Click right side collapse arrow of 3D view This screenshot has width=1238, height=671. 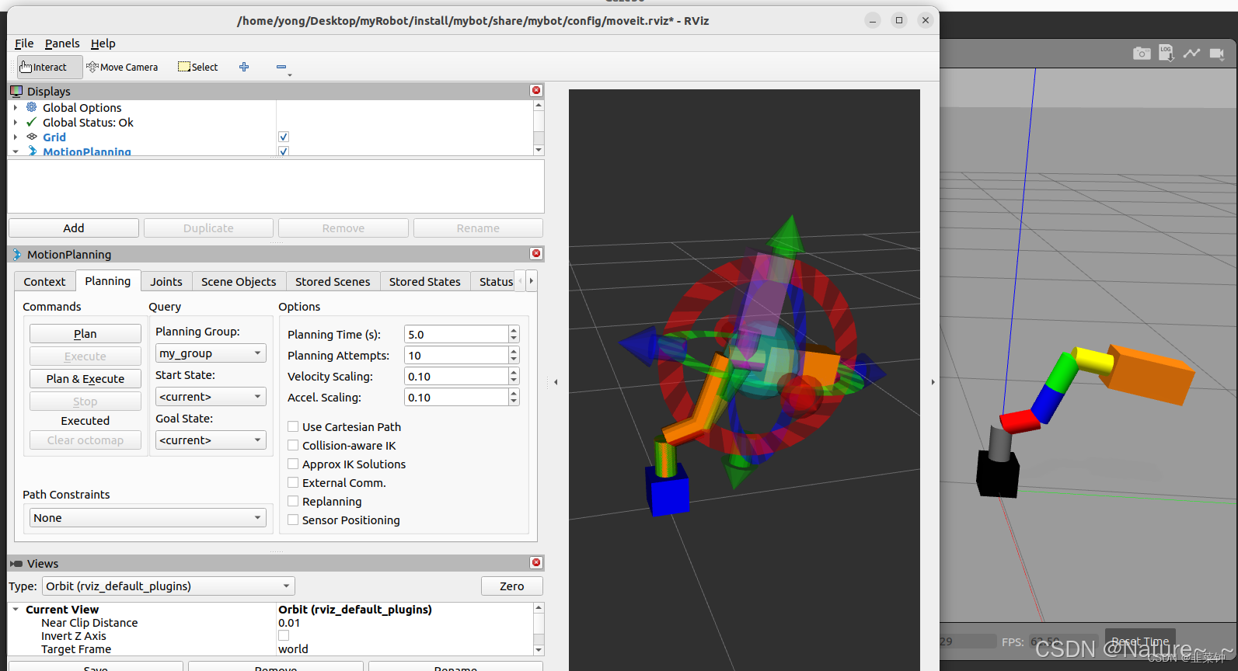933,382
